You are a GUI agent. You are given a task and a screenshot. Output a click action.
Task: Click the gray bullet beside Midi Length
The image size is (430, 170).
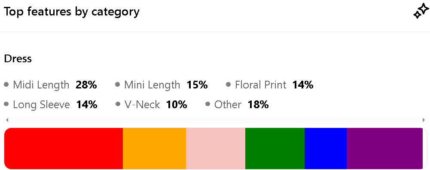(x=6, y=85)
